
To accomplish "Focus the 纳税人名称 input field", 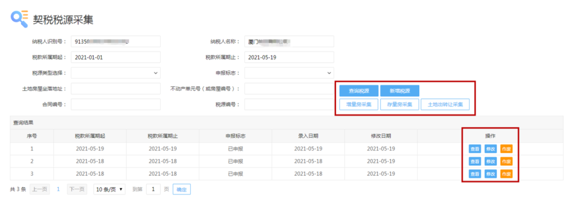I will click(289, 42).
